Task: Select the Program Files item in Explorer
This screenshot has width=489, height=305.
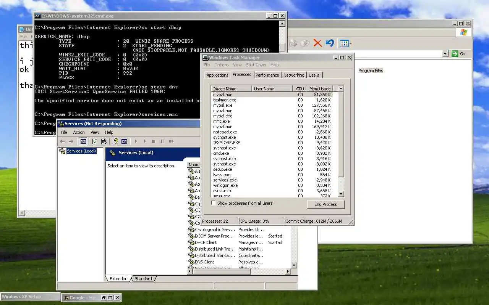Action: tap(371, 71)
